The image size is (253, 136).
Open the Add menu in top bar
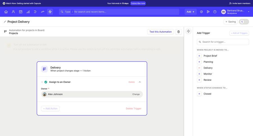tap(191, 12)
